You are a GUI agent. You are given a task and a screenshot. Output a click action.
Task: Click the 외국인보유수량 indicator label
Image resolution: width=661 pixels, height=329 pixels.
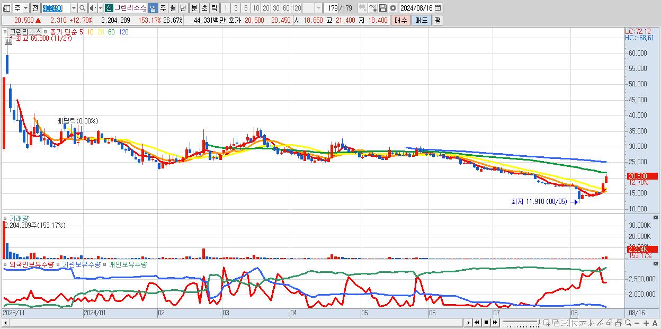31,264
